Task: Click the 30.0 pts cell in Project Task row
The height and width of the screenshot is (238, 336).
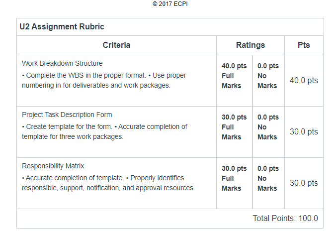Action: tap(304, 131)
